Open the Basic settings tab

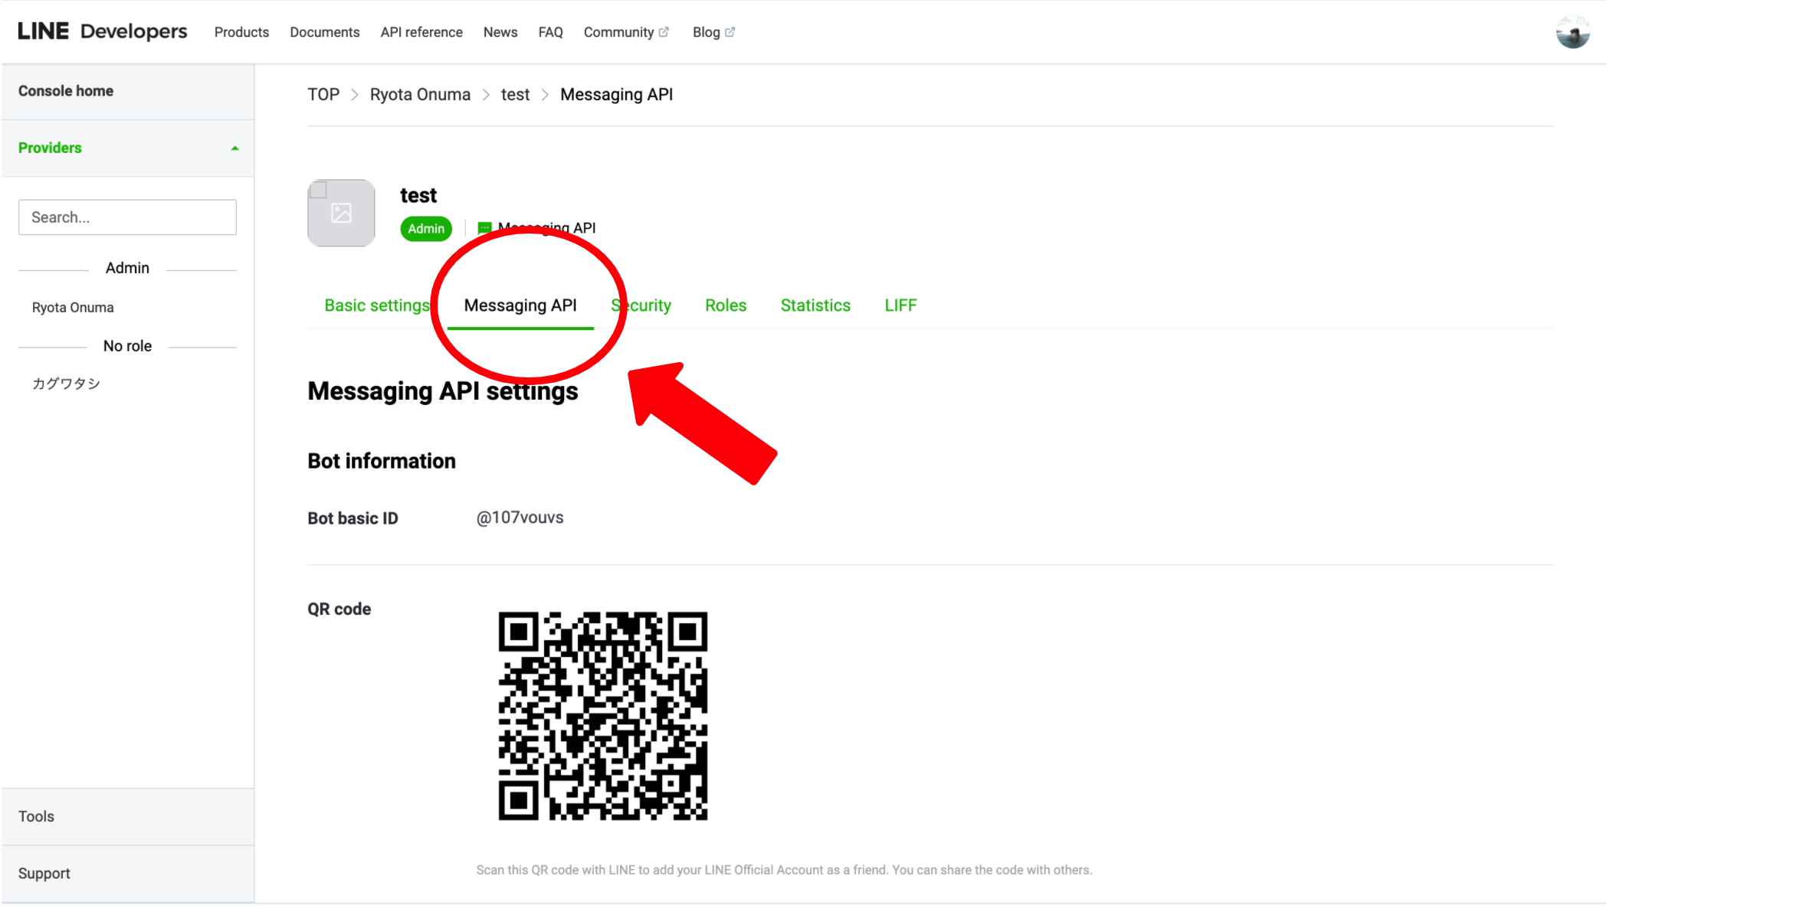[376, 305]
